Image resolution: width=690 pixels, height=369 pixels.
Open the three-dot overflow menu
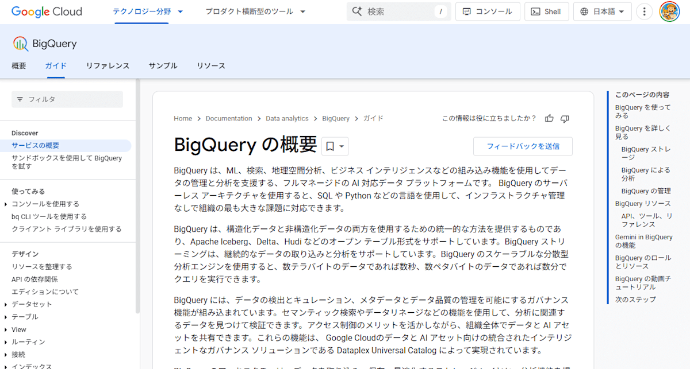tap(645, 11)
